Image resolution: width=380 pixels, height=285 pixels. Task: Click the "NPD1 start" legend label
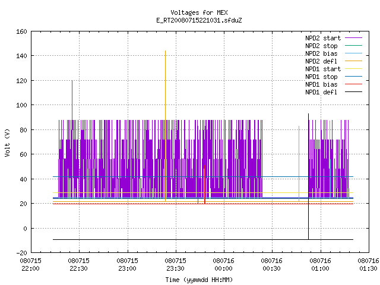point(323,69)
